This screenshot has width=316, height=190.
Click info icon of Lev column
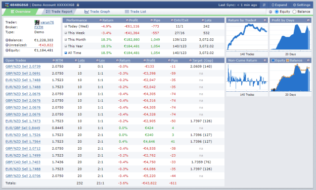point(98,60)
